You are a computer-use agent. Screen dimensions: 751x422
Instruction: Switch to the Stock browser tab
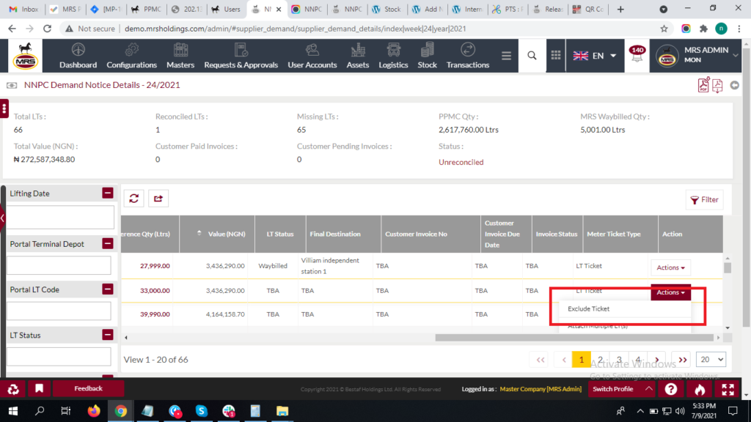[387, 9]
